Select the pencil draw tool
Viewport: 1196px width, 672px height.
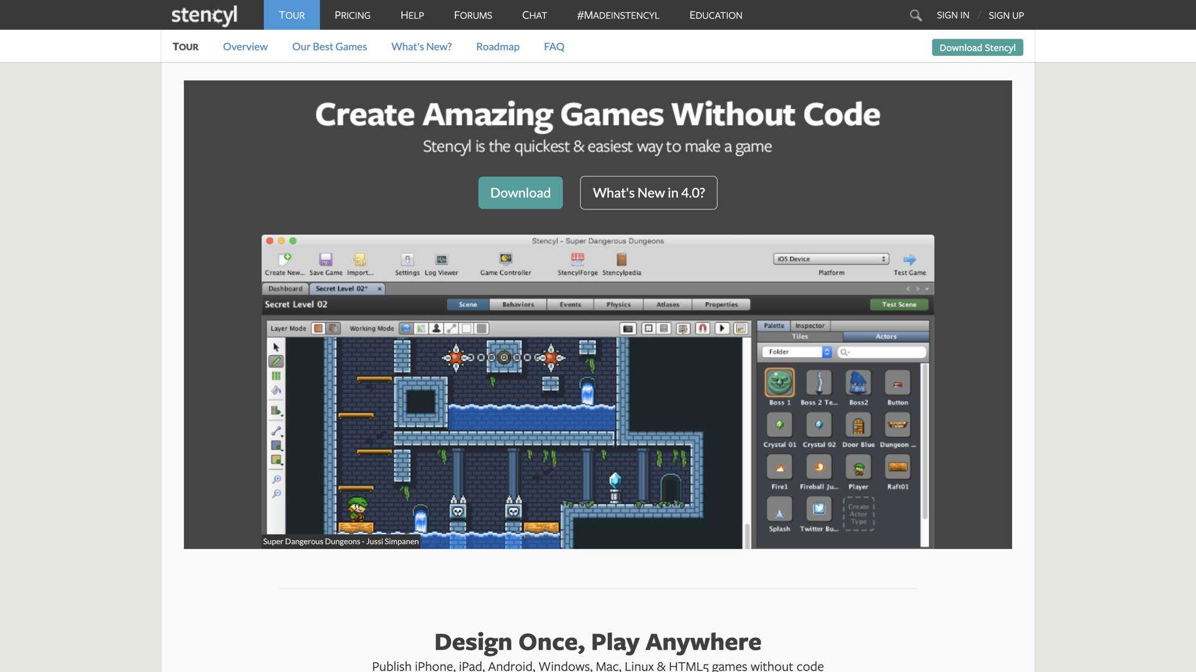click(276, 362)
